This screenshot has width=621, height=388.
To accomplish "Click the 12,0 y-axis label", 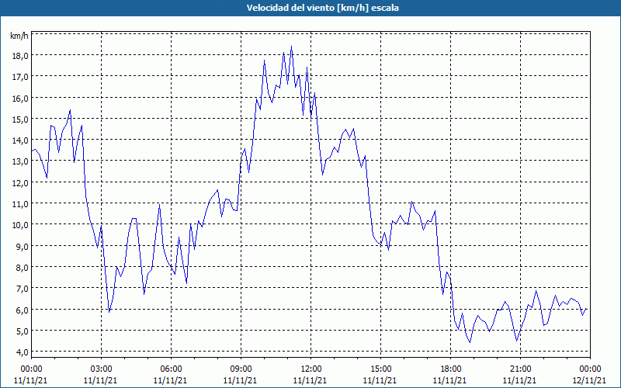I will coord(21,183).
